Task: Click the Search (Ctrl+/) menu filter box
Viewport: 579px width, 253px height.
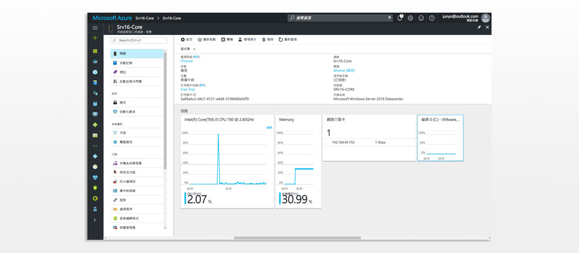Action: point(139,40)
